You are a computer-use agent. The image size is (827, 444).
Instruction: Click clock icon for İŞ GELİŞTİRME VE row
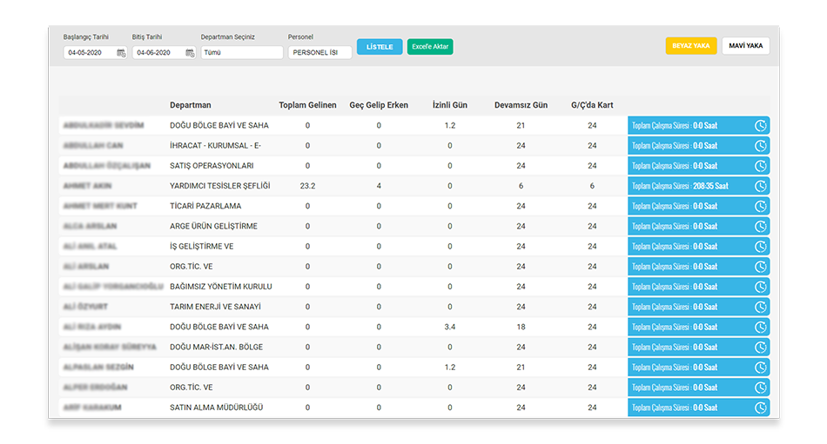[760, 247]
